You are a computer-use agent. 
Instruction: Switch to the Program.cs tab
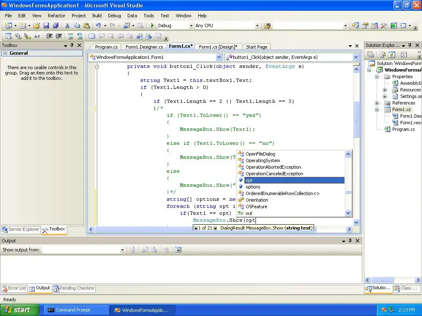coord(106,47)
